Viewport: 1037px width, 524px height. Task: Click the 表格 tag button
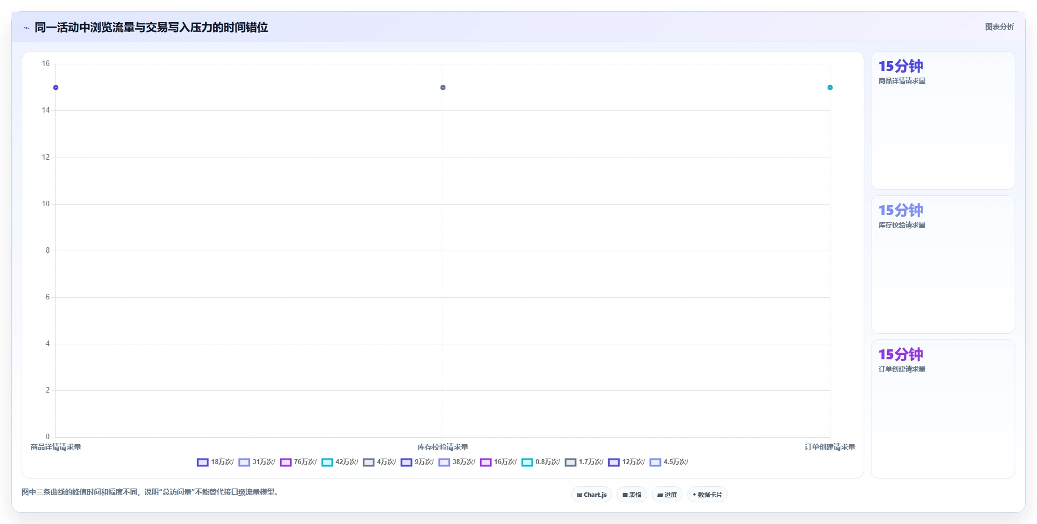click(x=632, y=495)
